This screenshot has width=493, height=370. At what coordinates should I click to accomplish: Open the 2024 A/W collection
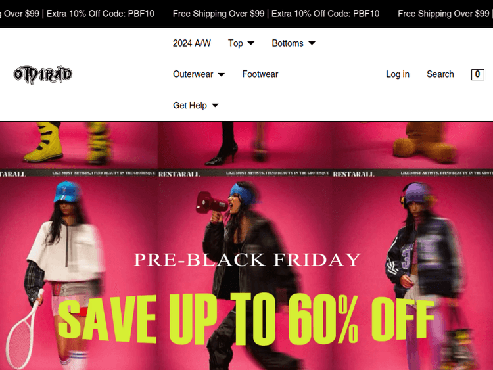pos(192,43)
